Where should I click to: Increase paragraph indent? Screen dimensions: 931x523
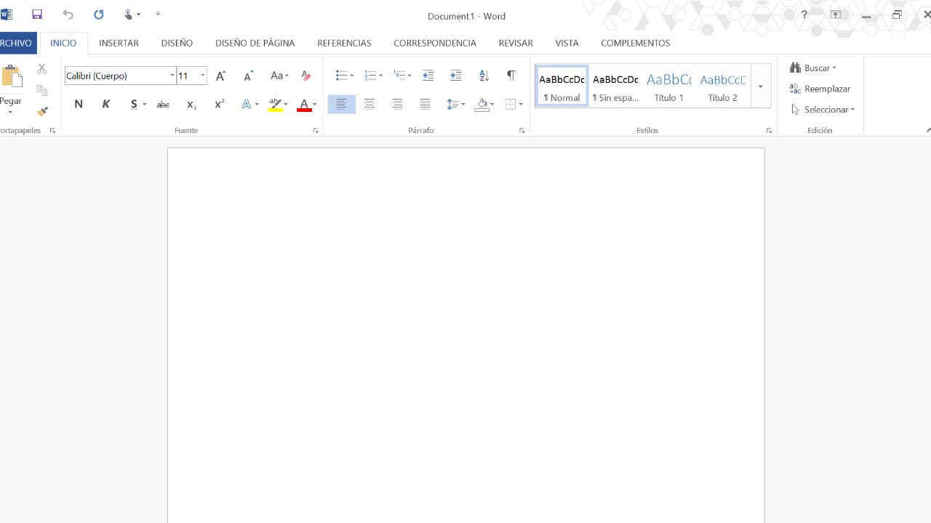pyautogui.click(x=456, y=76)
